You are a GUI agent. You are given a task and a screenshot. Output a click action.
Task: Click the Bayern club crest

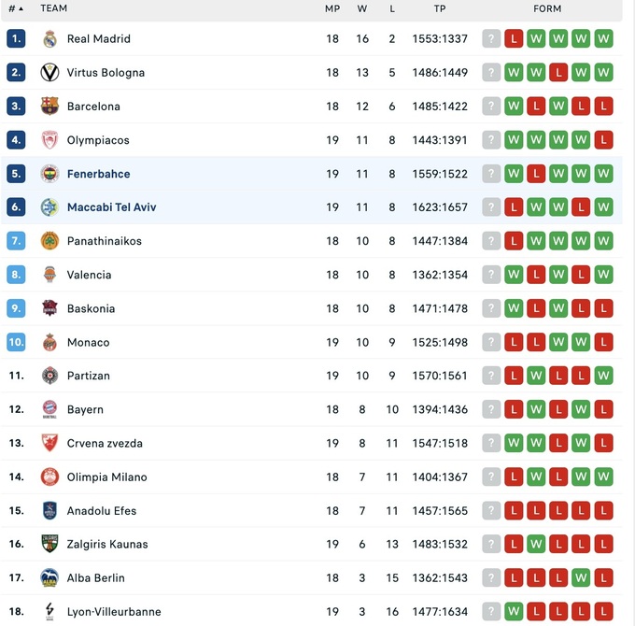click(x=49, y=409)
